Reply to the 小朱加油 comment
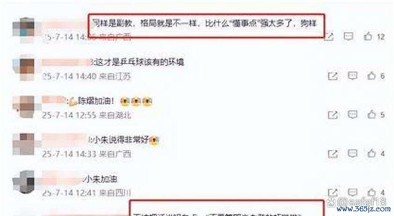Viewport: 394px width, 216px height. [x=352, y=193]
